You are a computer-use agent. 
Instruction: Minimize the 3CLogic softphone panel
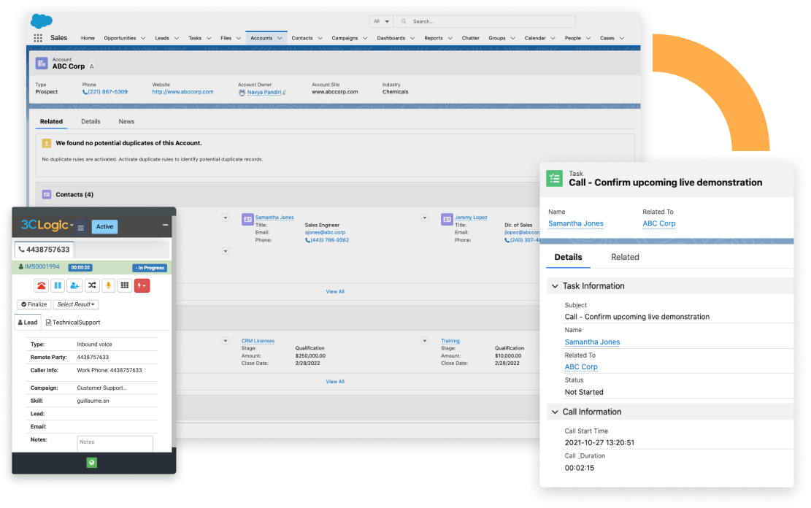pos(166,225)
